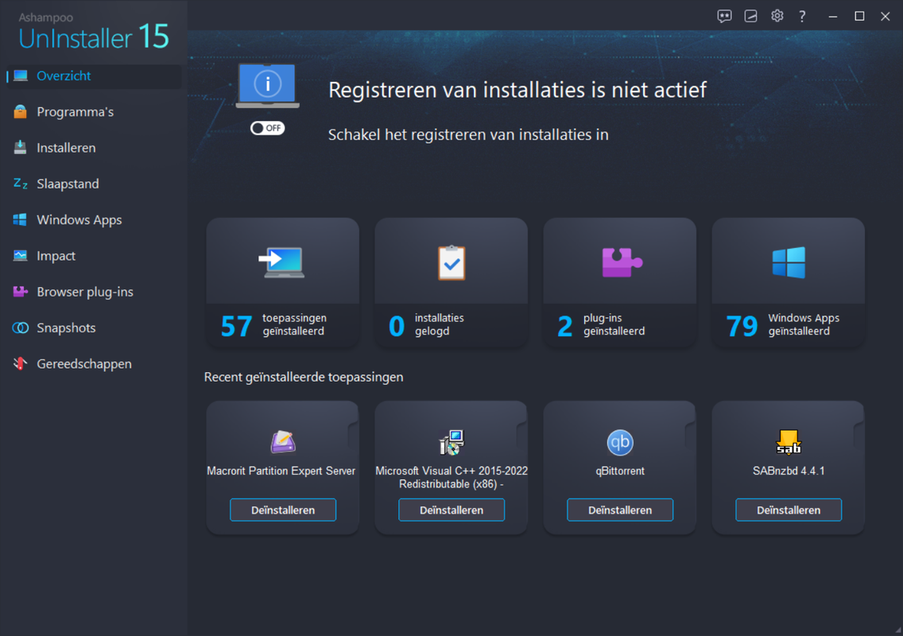
Task: Click the "qBittorrent" program name
Action: [620, 471]
